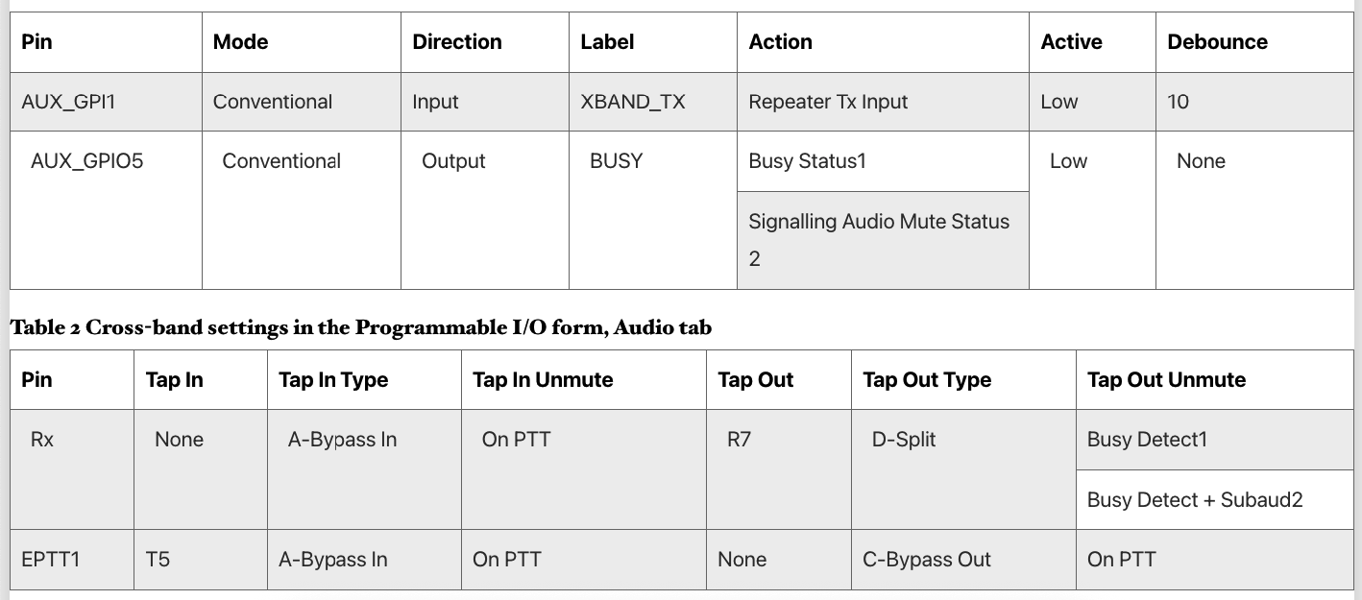Click the Direction column header
The image size is (1362, 600).
[485, 42]
